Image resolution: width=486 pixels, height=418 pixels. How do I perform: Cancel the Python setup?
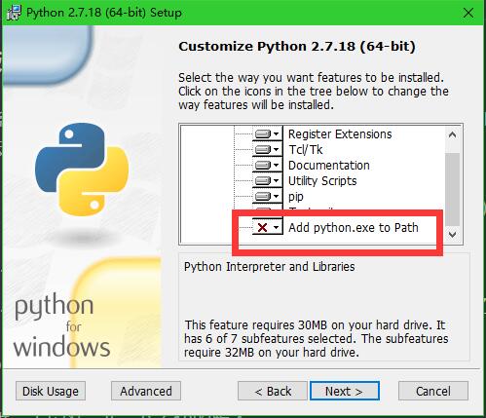tap(433, 391)
